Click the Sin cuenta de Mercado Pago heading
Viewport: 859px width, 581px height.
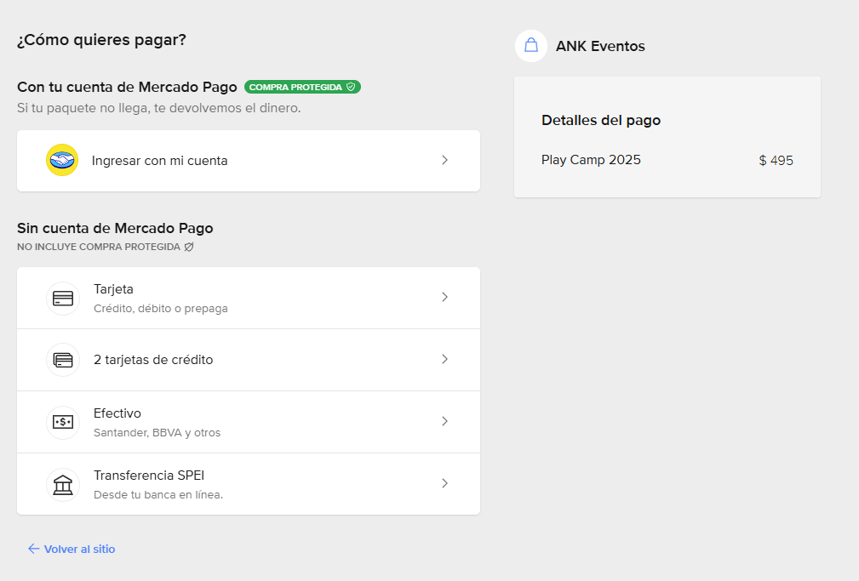115,228
